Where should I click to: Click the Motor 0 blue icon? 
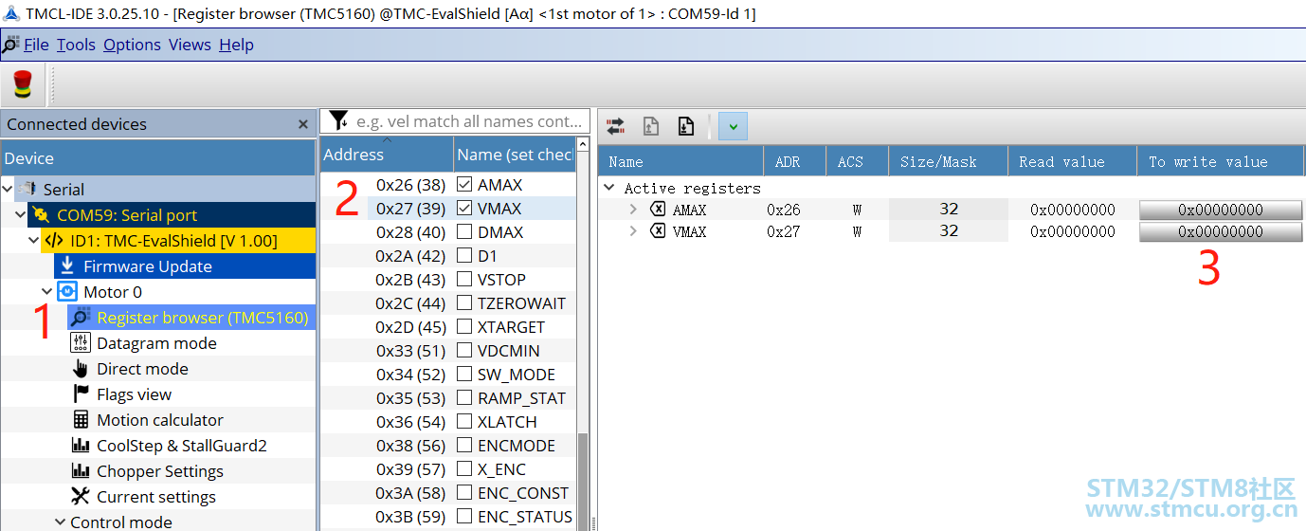(67, 292)
